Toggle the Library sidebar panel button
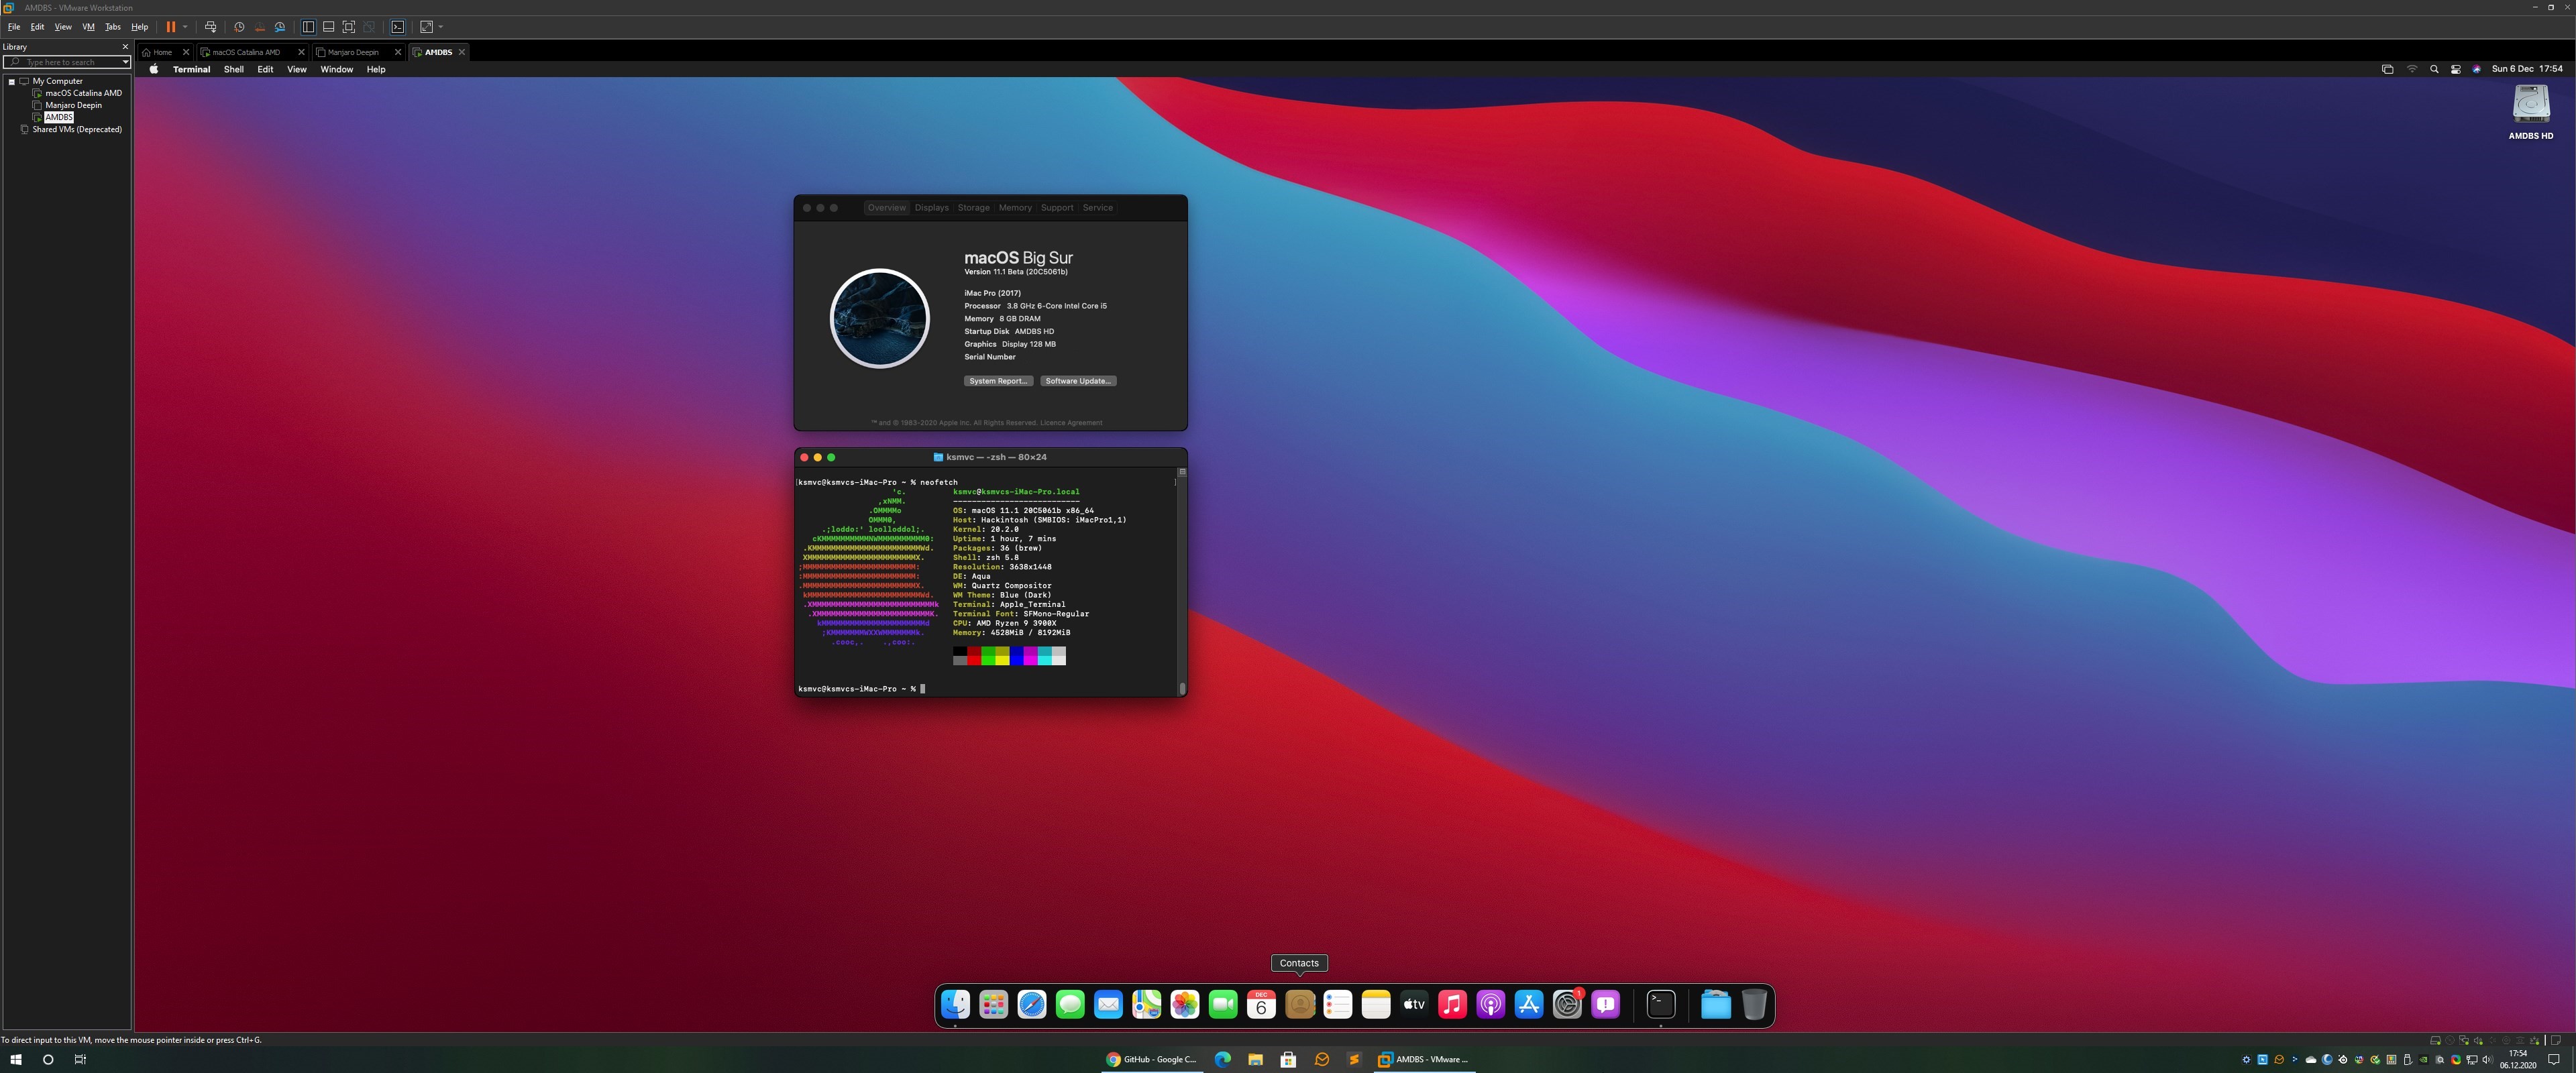The image size is (2576, 1073). (308, 27)
